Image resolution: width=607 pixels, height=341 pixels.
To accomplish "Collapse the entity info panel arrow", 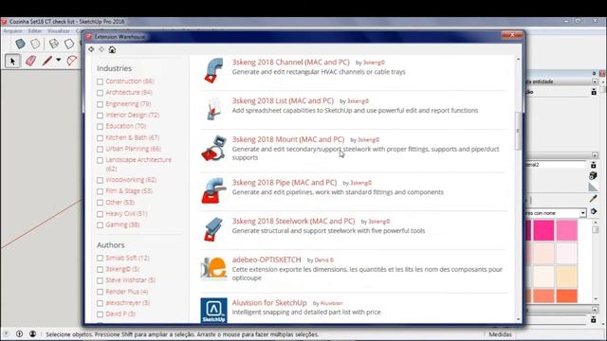I will point(595,81).
